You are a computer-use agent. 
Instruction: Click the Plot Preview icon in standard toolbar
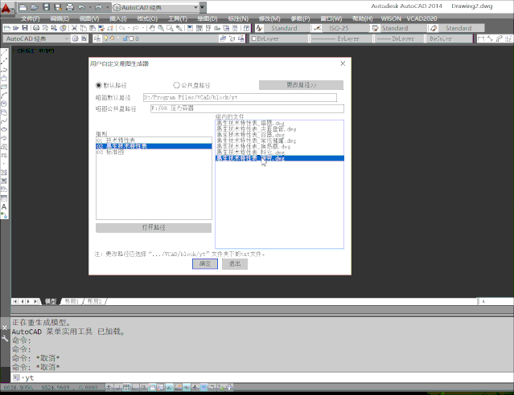tap(45, 28)
